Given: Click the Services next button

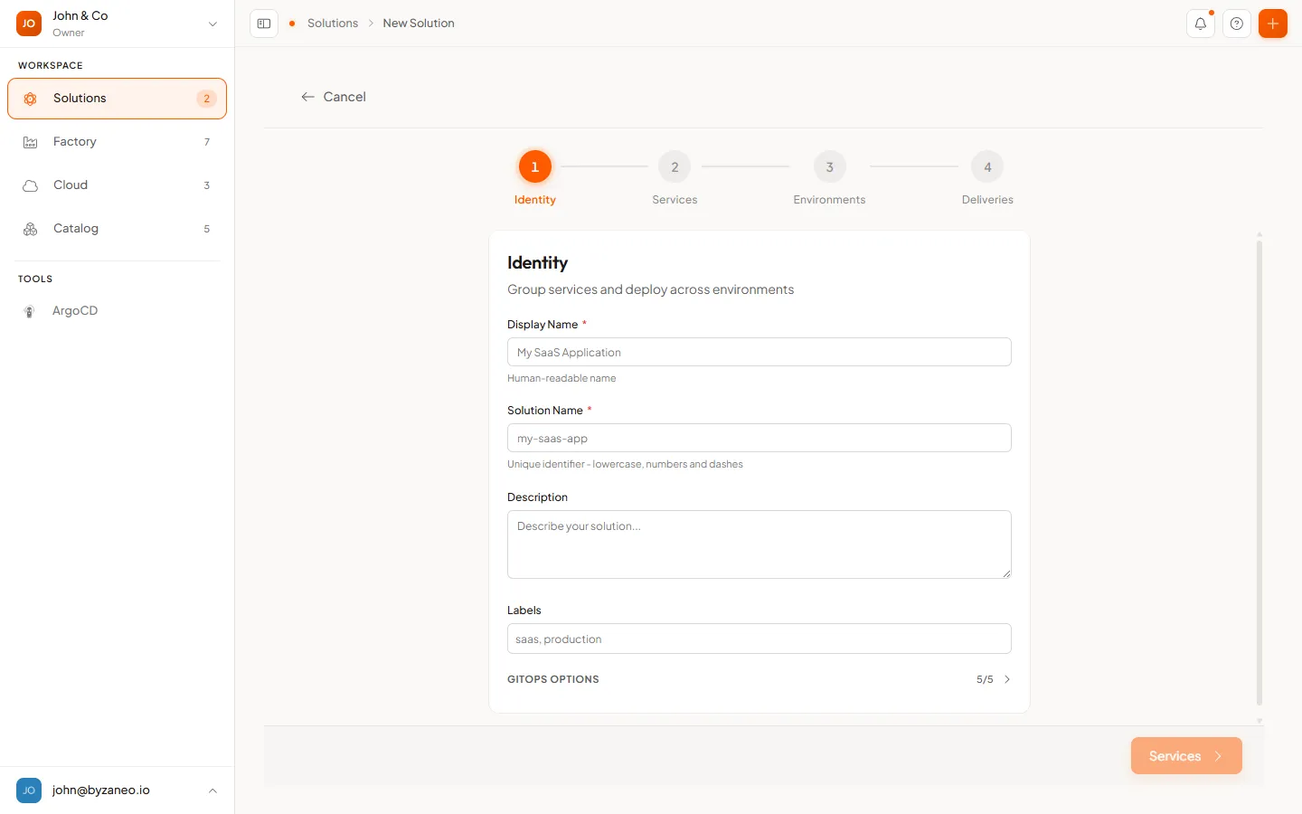Looking at the screenshot, I should (x=1185, y=756).
